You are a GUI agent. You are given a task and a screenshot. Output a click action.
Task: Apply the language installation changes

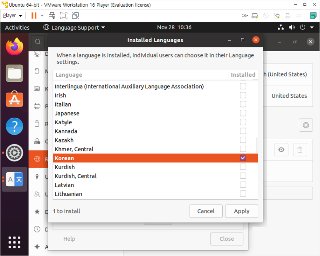242,211
